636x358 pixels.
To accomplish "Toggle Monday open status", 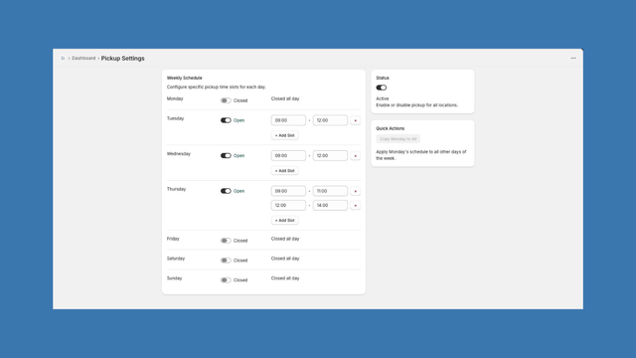I will click(x=226, y=100).
